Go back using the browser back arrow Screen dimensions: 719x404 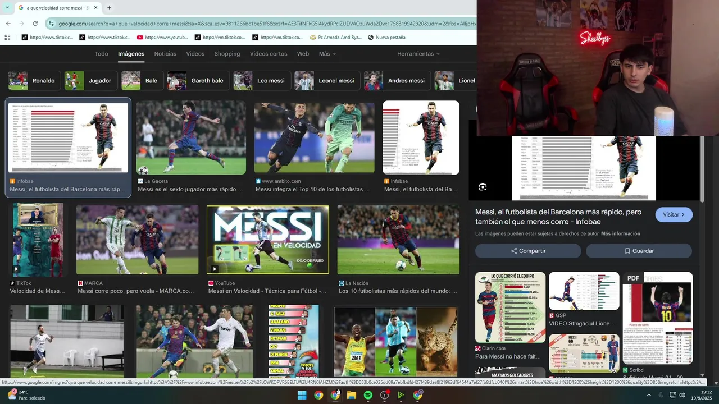8,24
